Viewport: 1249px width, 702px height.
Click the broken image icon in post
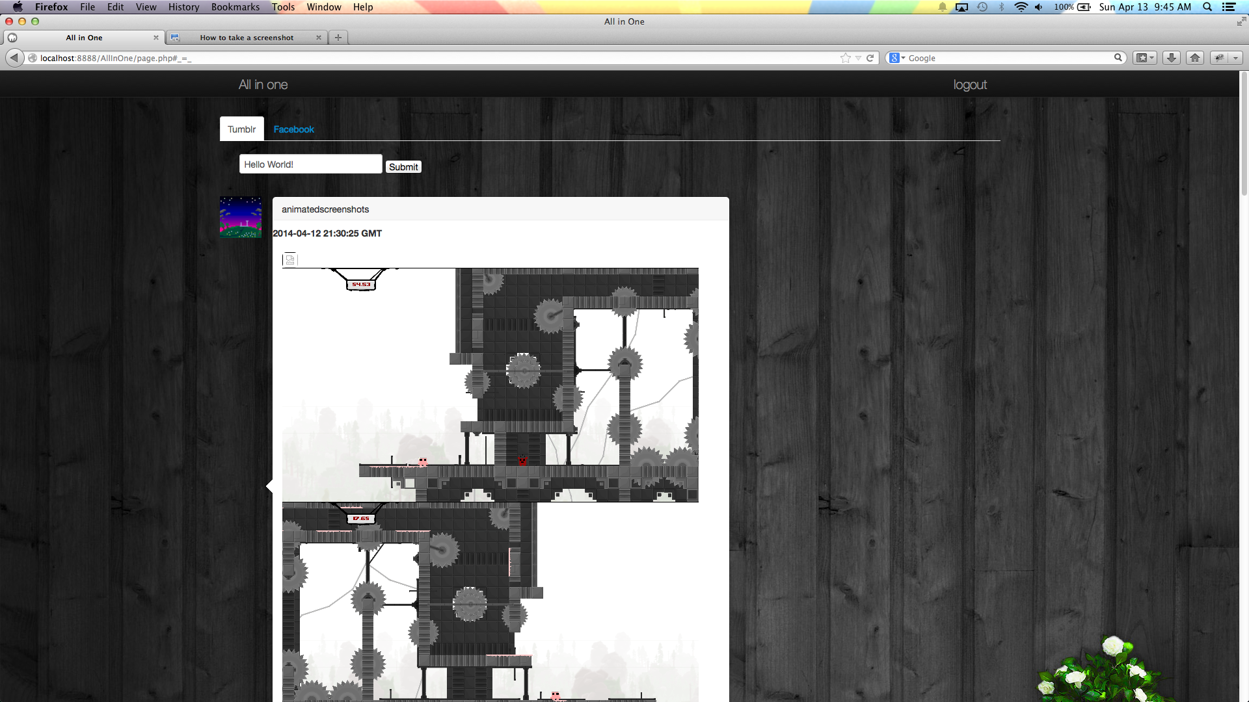tap(290, 259)
